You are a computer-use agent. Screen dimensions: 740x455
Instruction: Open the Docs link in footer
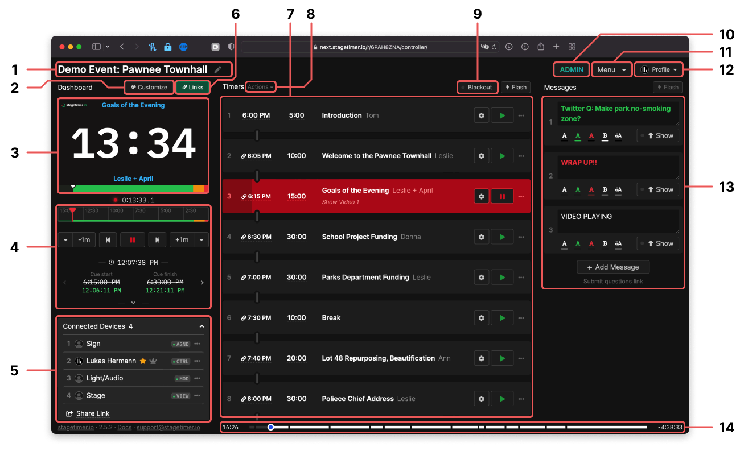(x=125, y=427)
